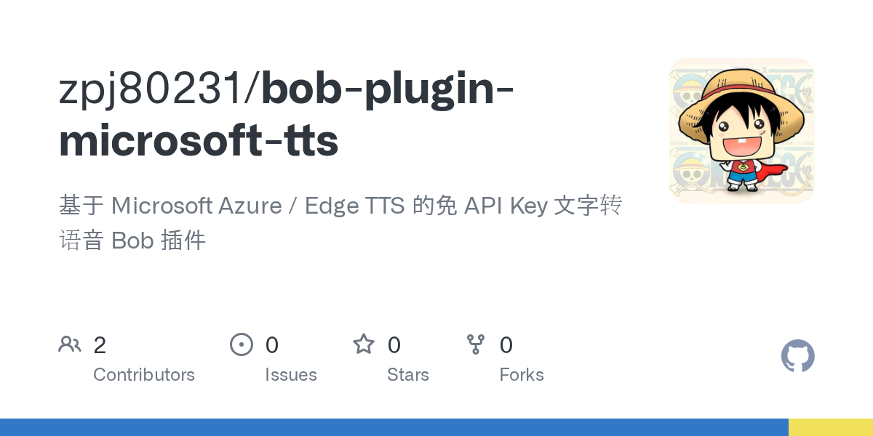
Task: Click the Issues label
Action: pyautogui.click(x=291, y=375)
